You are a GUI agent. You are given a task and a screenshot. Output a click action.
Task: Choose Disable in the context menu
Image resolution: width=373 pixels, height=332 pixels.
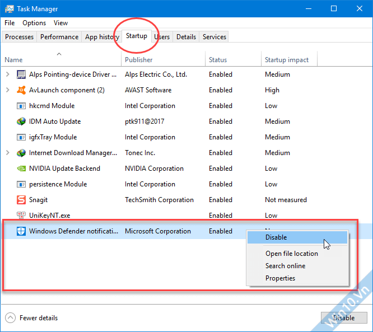pyautogui.click(x=297, y=237)
